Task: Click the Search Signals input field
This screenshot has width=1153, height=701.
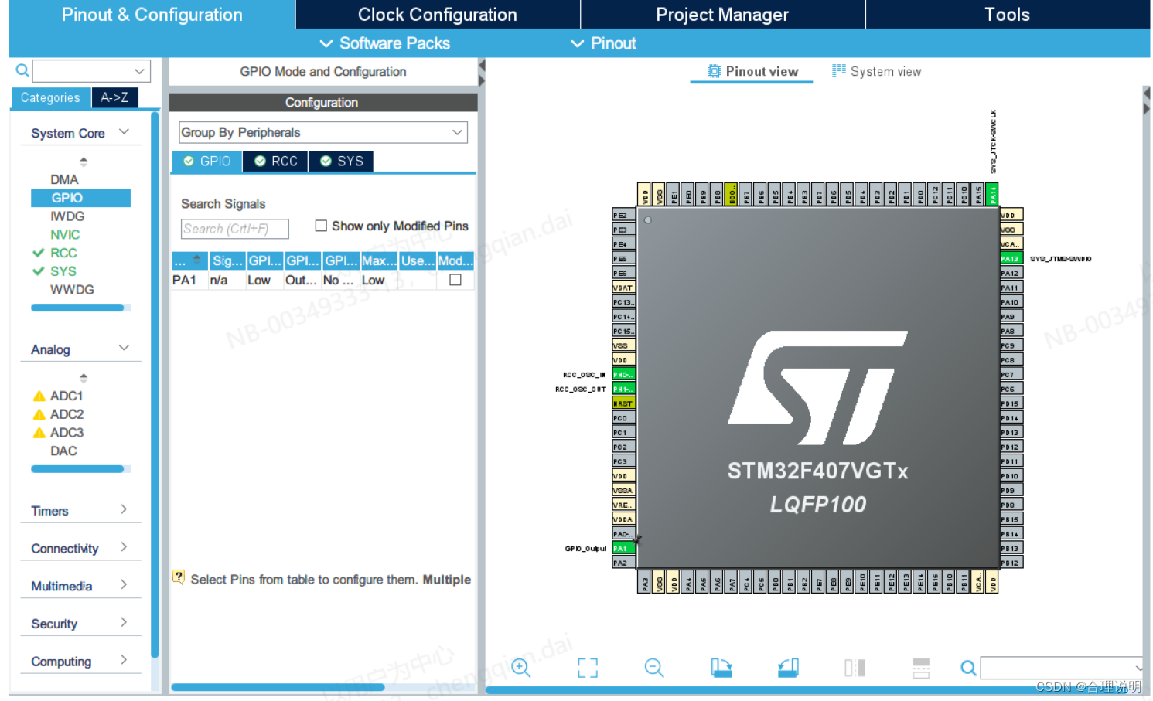Action: click(x=234, y=229)
